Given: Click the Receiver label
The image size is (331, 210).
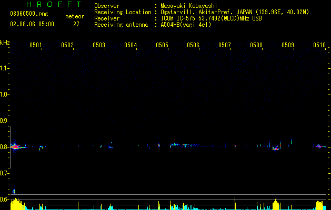Looking at the screenshot, I should [x=107, y=18].
